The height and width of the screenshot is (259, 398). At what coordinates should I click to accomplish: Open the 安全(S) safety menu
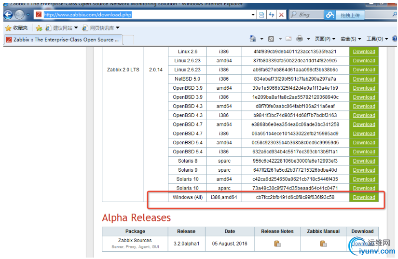point(351,39)
